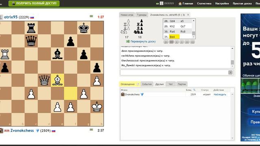Open Статистика in top navigation
260x146 pixels.
204,4
